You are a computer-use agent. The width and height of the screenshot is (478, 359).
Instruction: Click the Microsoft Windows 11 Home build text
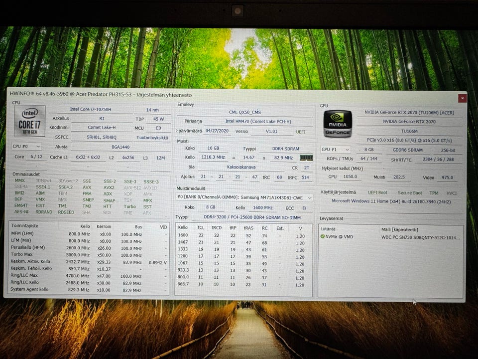tap(391, 201)
